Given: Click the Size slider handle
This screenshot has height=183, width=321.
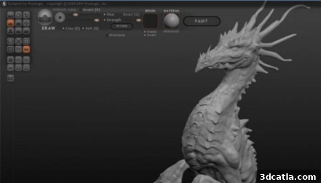Looking at the screenshot, I should (x=76, y=15).
